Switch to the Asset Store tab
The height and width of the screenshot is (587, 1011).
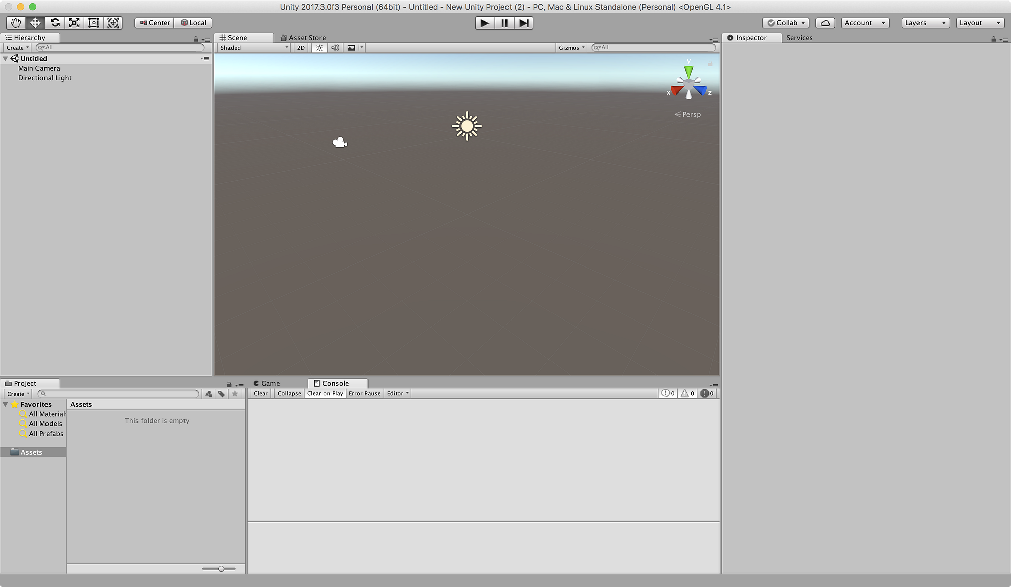(x=303, y=38)
